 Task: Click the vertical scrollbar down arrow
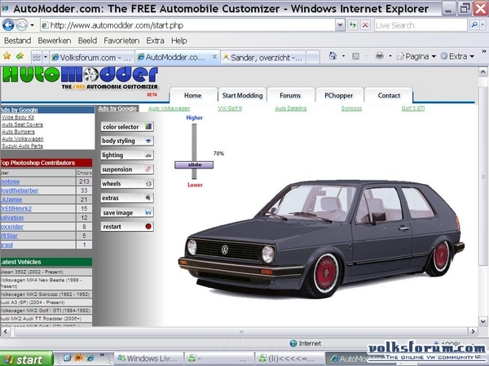[482, 321]
